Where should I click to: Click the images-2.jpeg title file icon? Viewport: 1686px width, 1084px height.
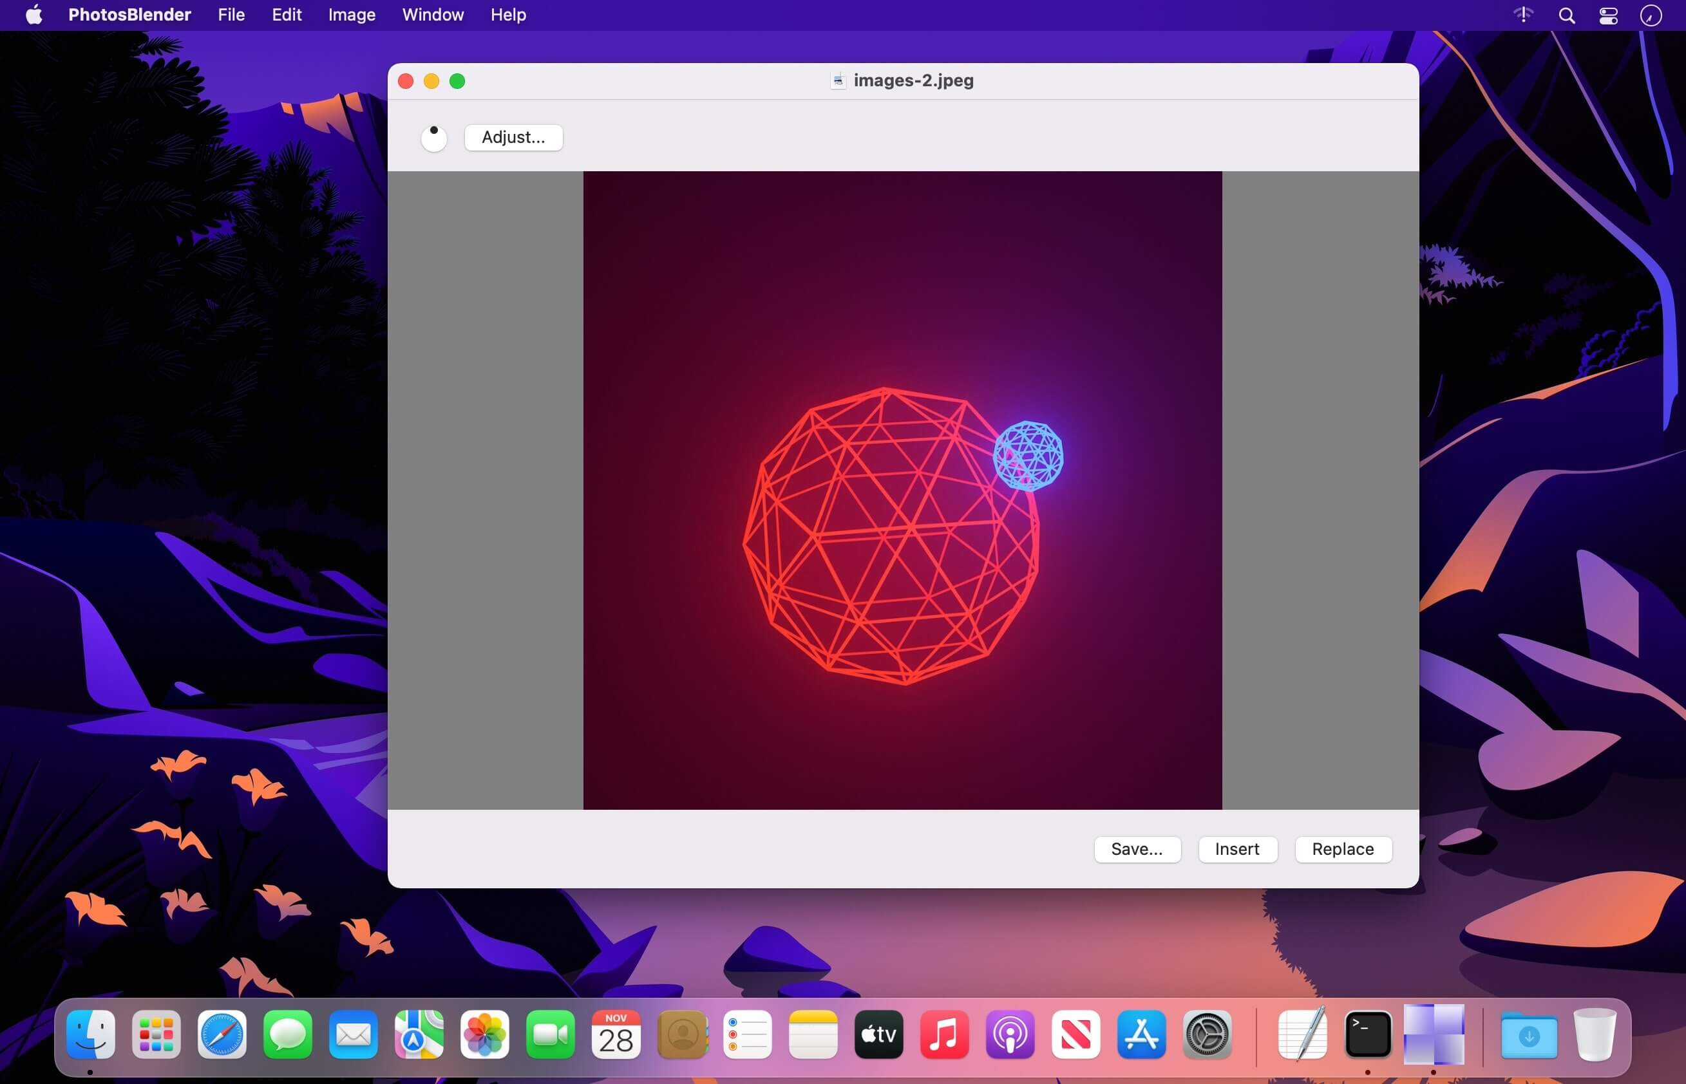pos(838,81)
